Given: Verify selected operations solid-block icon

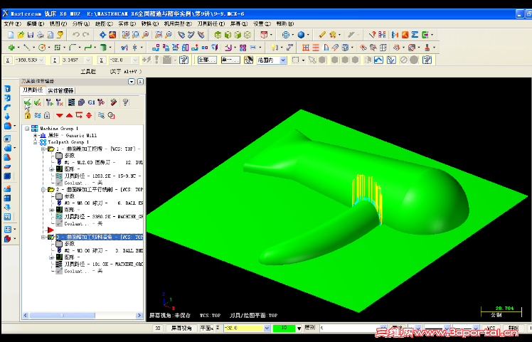Looking at the screenshot, I should point(81,102).
